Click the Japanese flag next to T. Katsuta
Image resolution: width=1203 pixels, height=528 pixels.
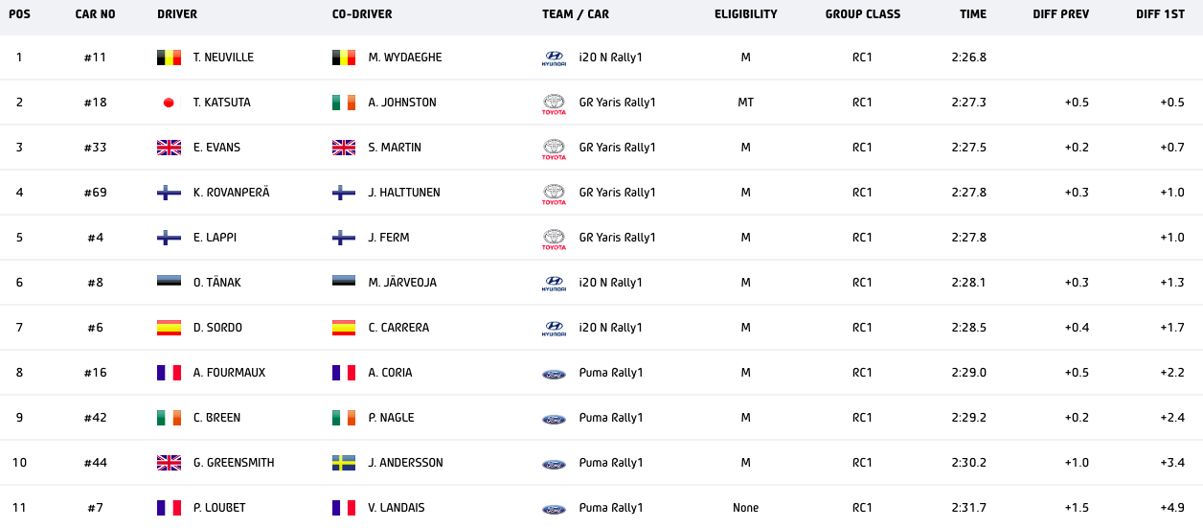pyautogui.click(x=169, y=103)
